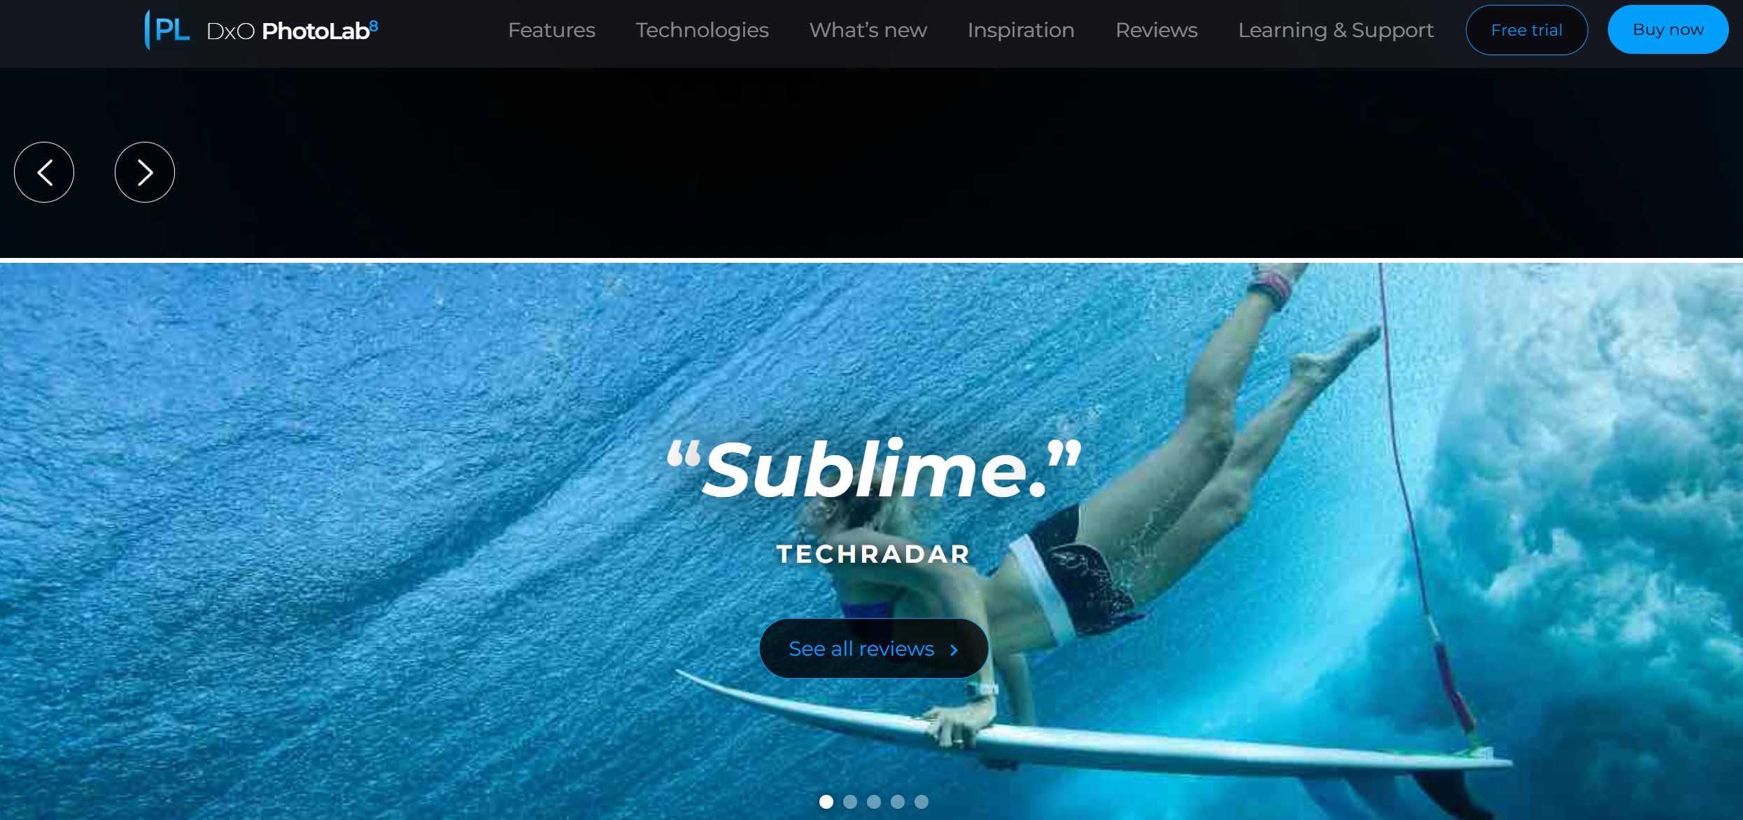
Task: Select the first carousel dot
Action: (x=826, y=802)
